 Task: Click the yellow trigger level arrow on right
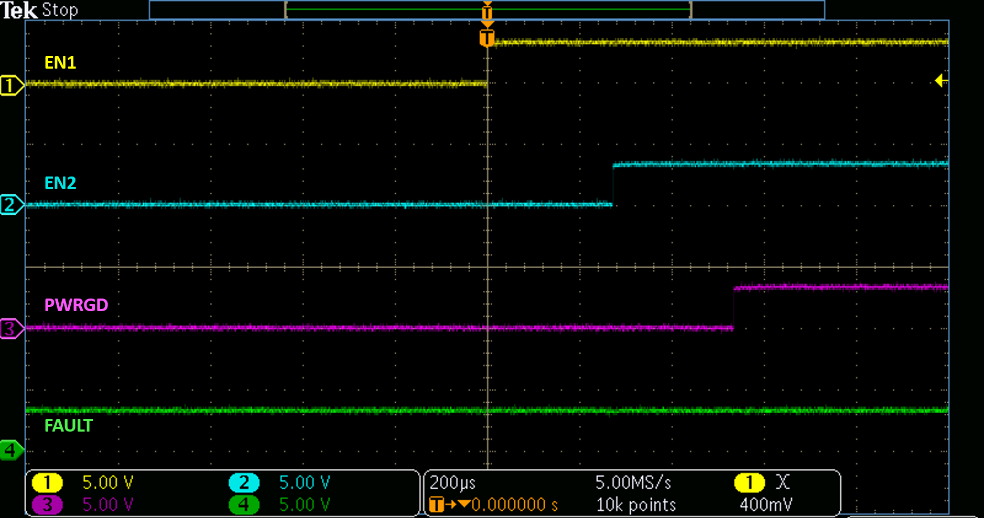tap(940, 81)
